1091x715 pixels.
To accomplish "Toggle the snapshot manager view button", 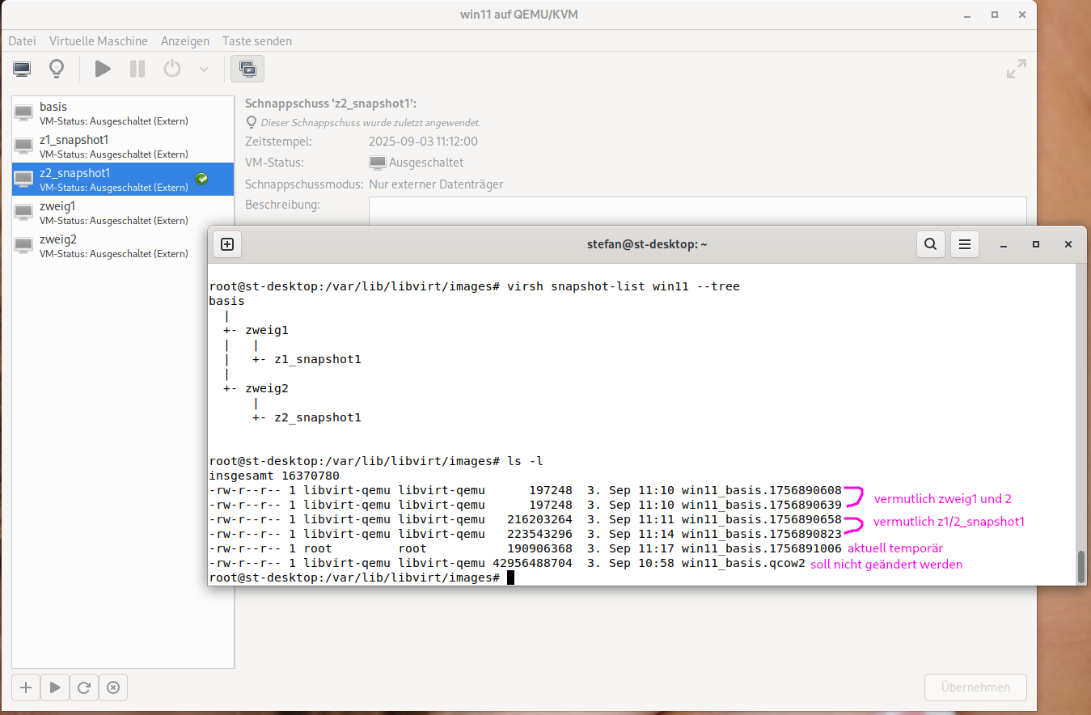I will pyautogui.click(x=247, y=70).
